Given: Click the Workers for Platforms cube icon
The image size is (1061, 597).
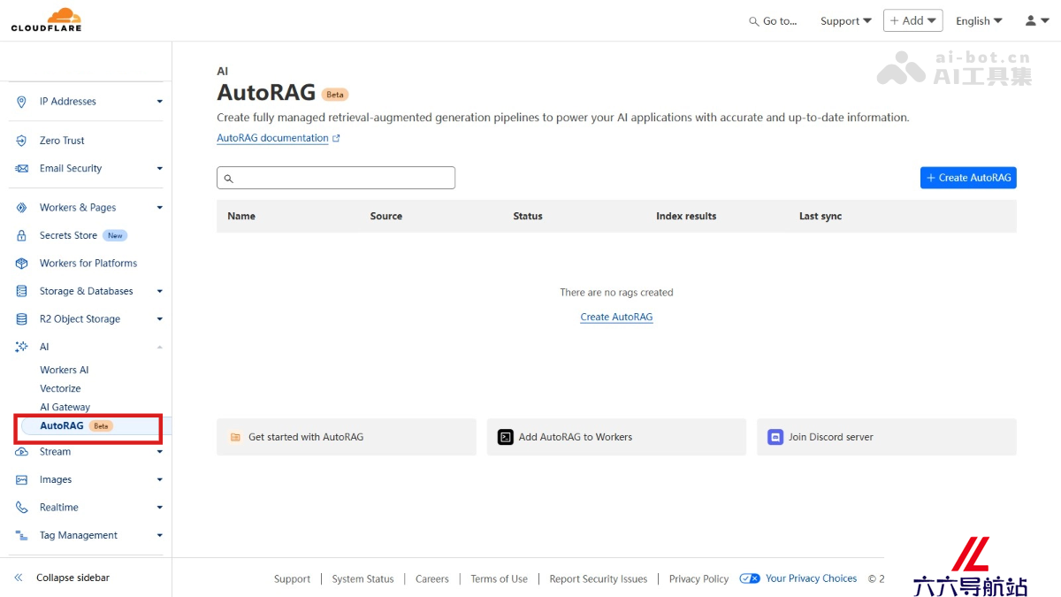Looking at the screenshot, I should coord(21,264).
